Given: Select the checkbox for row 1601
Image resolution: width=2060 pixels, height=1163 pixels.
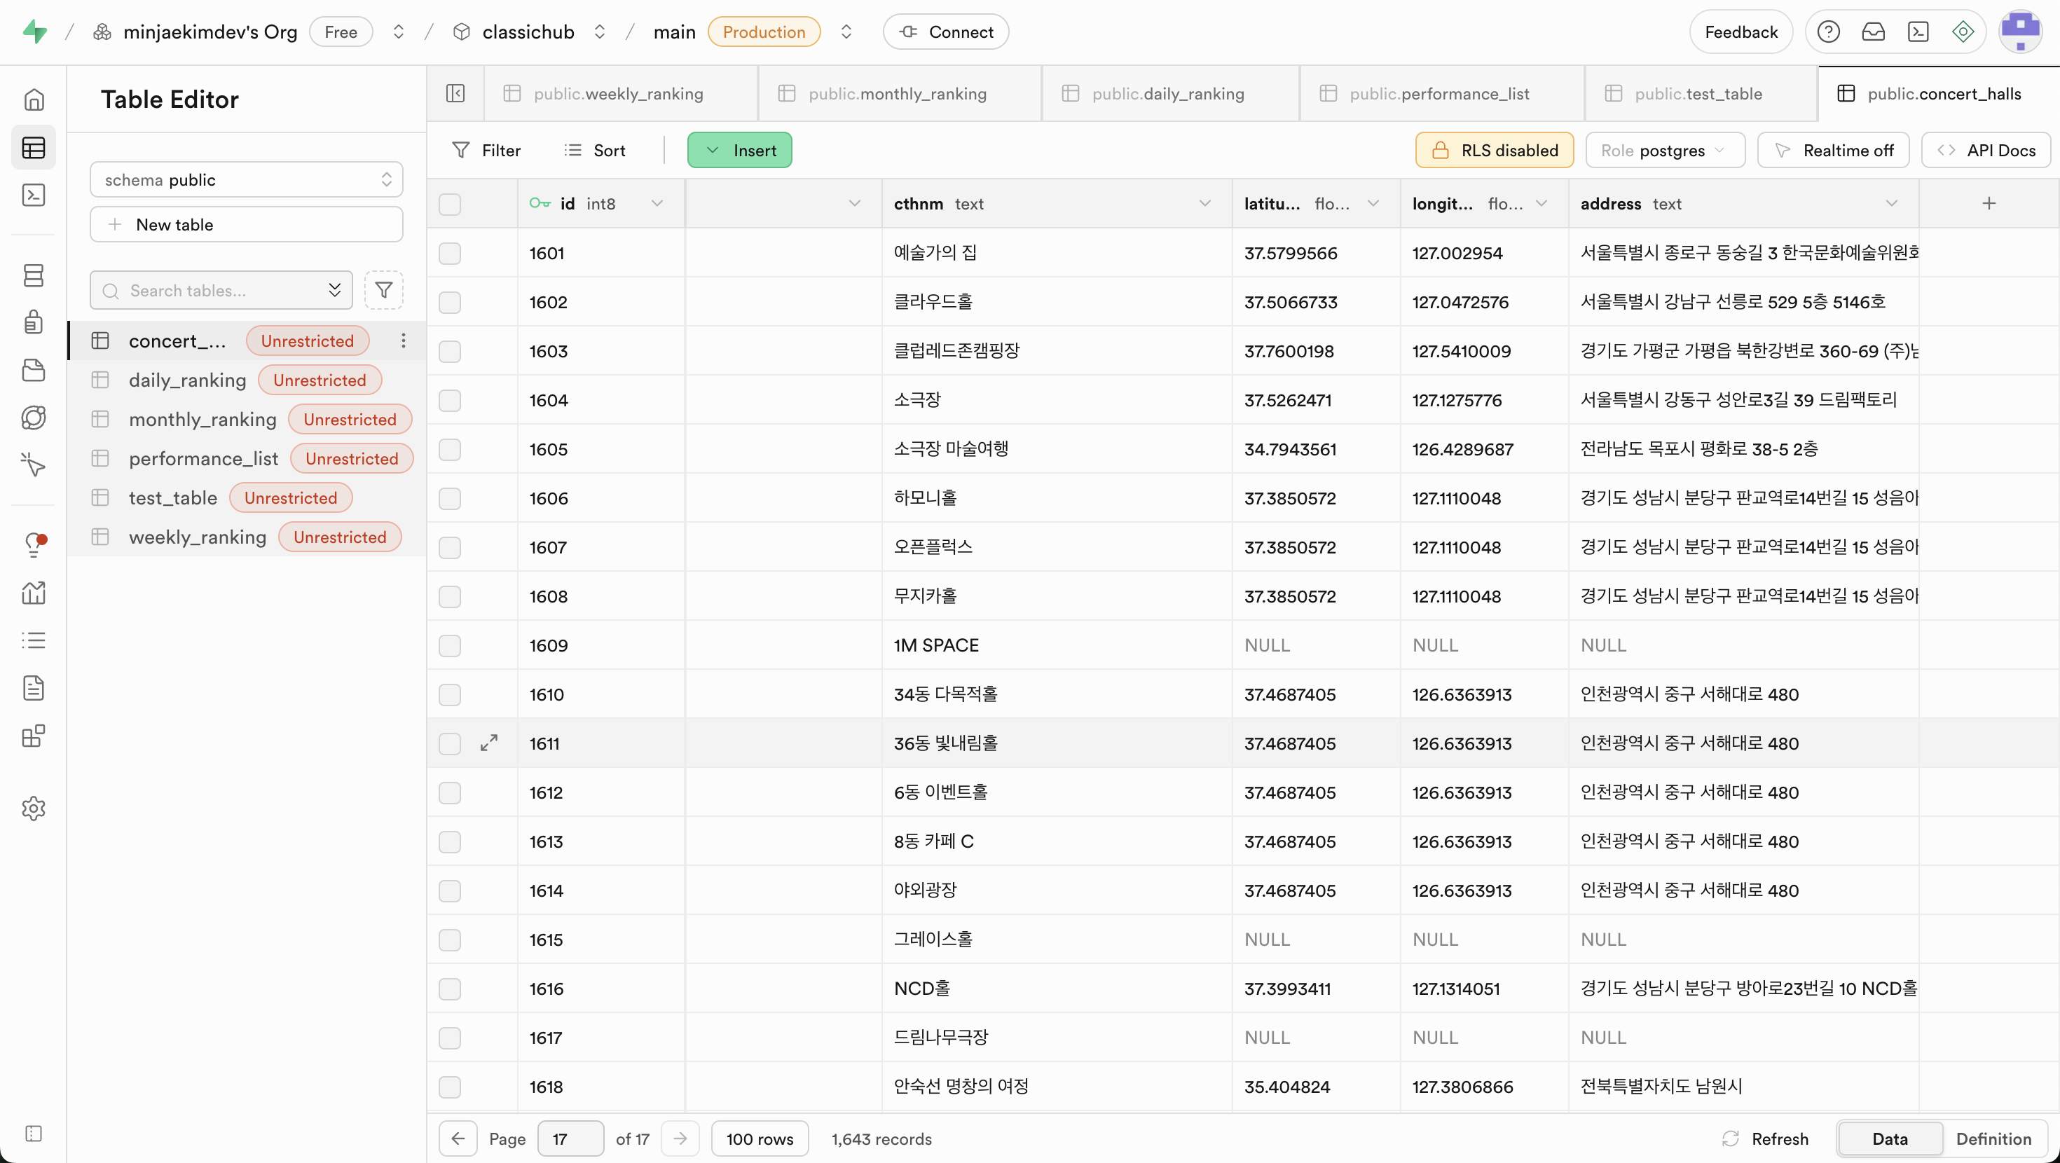Looking at the screenshot, I should pos(451,254).
